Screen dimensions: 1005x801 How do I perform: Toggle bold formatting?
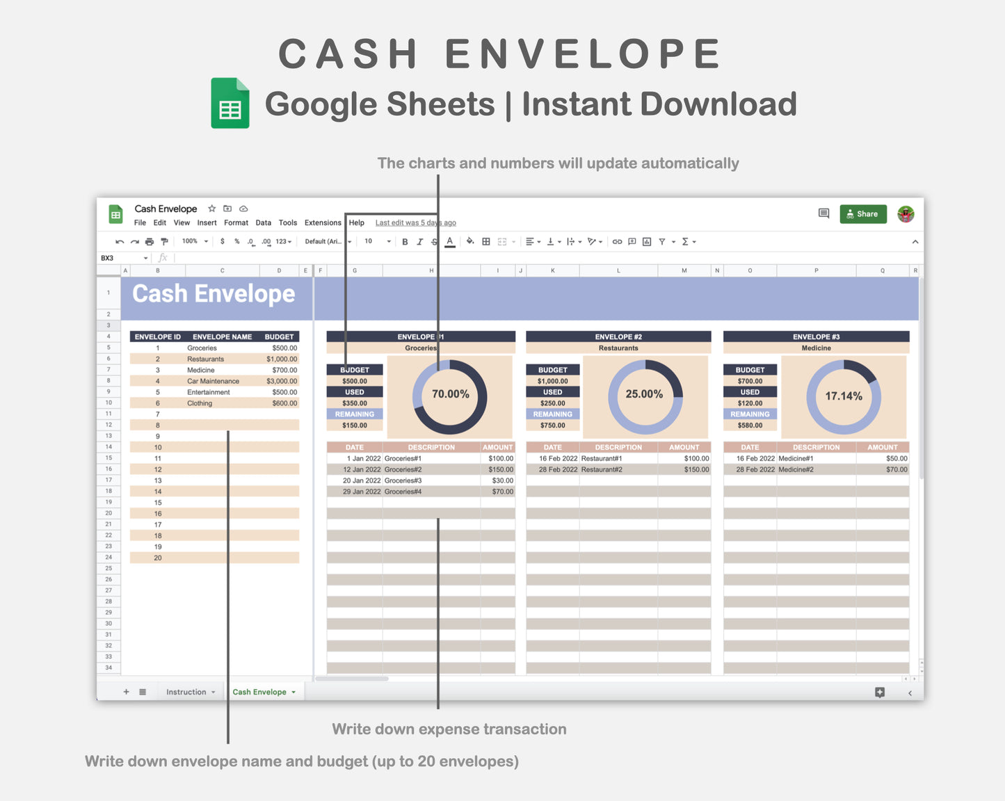(405, 242)
